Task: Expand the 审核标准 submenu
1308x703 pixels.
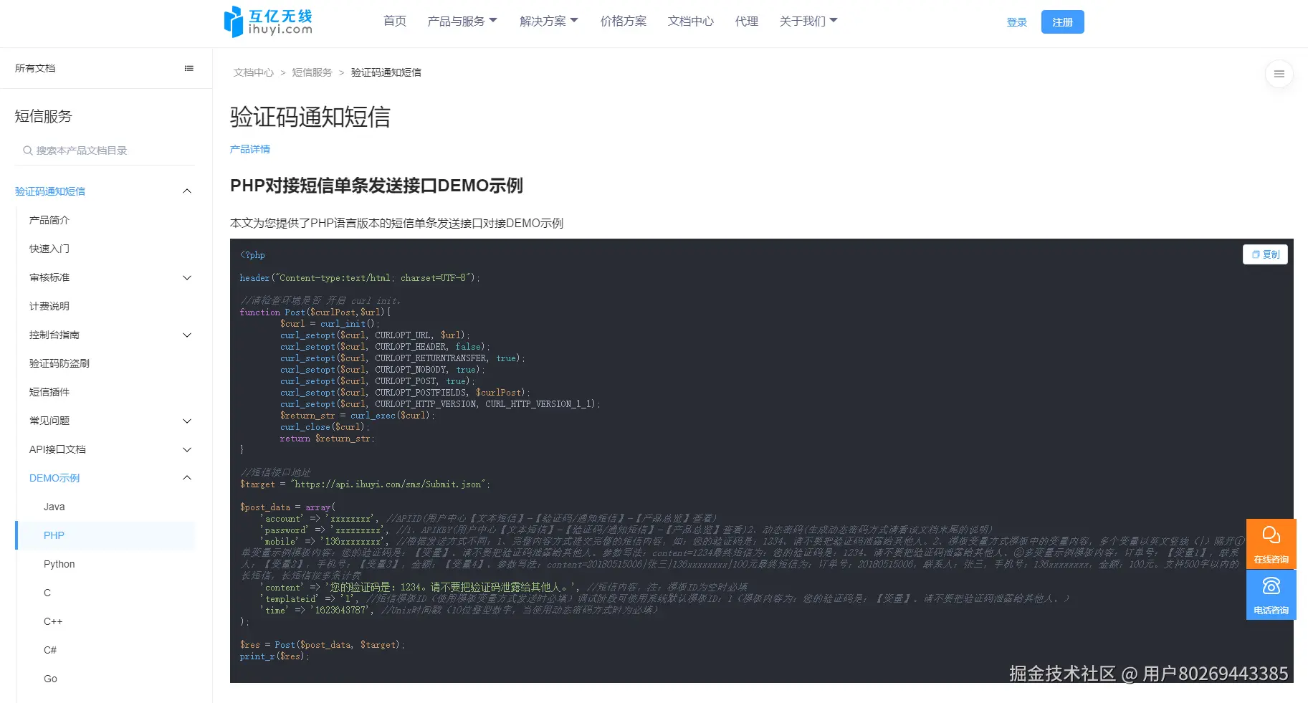Action: tap(187, 277)
